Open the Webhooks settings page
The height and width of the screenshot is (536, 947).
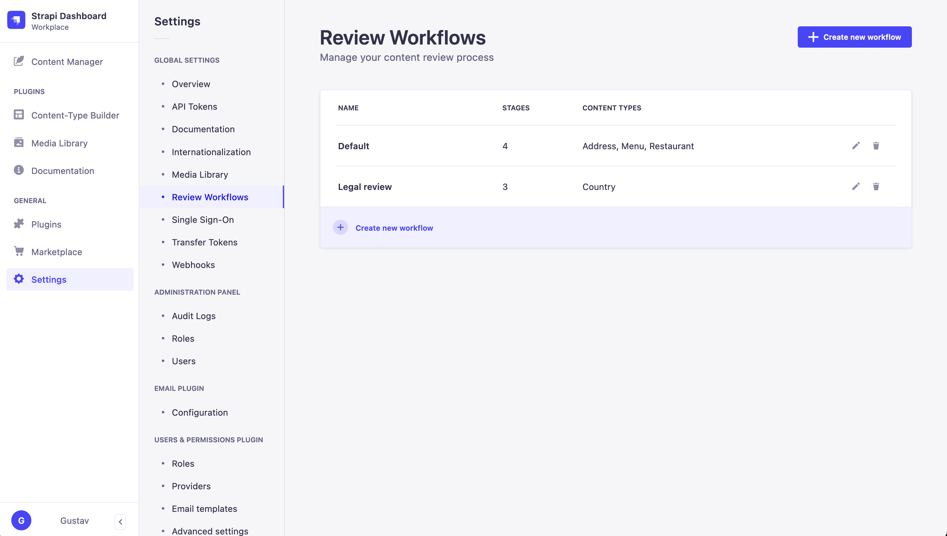tap(193, 265)
